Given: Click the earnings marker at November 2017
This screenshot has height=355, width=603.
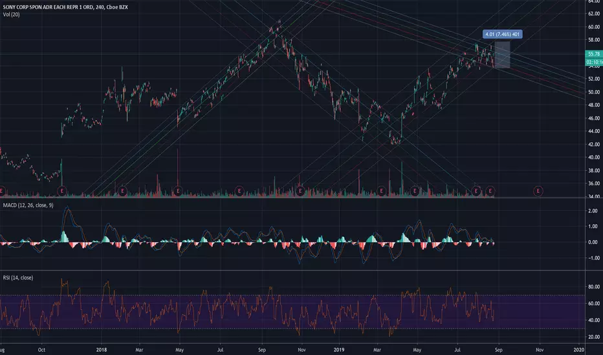Looking at the screenshot, I should click(x=62, y=191).
